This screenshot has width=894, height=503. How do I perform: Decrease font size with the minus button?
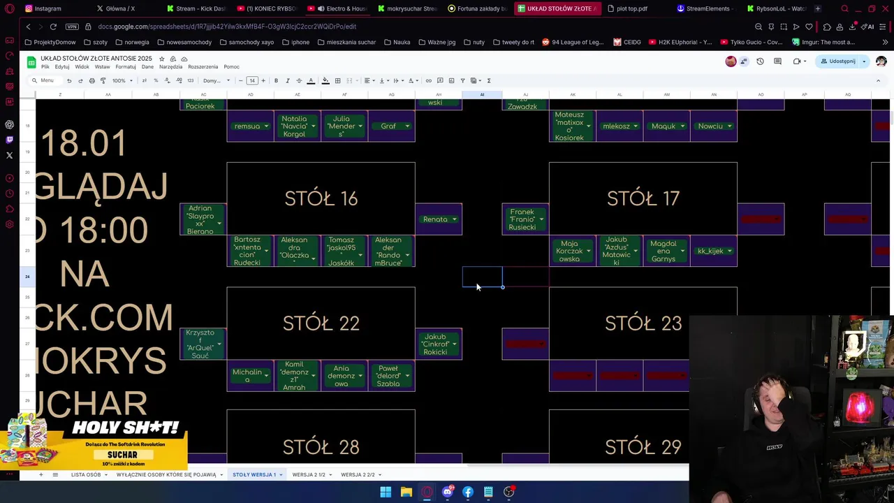tap(240, 80)
